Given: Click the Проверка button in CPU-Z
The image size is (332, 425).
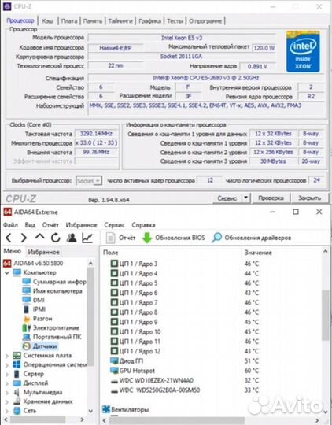Looking at the screenshot, I should coord(271,198).
